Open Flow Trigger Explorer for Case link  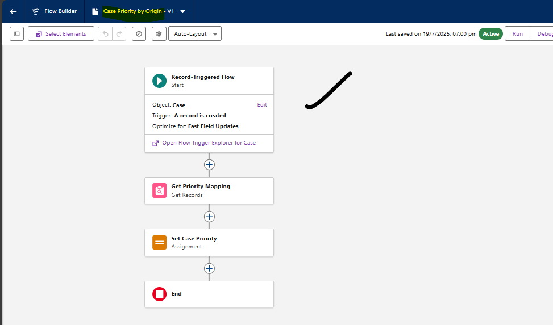pos(209,143)
